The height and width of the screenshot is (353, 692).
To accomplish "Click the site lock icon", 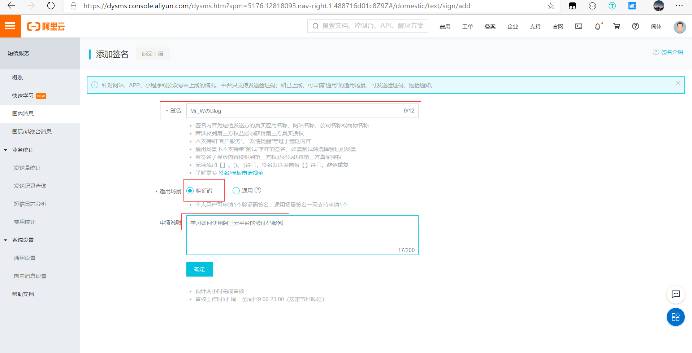I will pyautogui.click(x=73, y=6).
